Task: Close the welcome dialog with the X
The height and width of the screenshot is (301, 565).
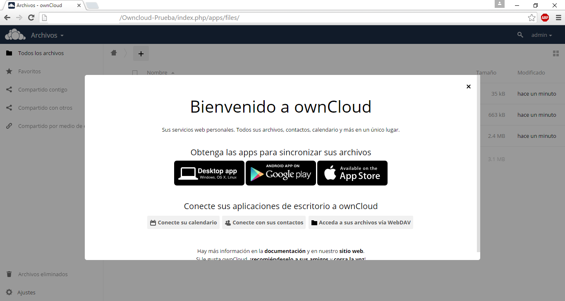Action: point(468,87)
